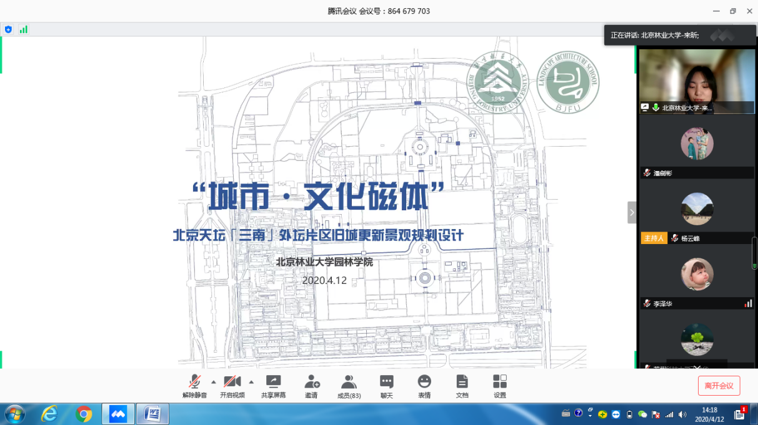Switch to Word in the taskbar
This screenshot has height=425, width=758.
(x=152, y=414)
